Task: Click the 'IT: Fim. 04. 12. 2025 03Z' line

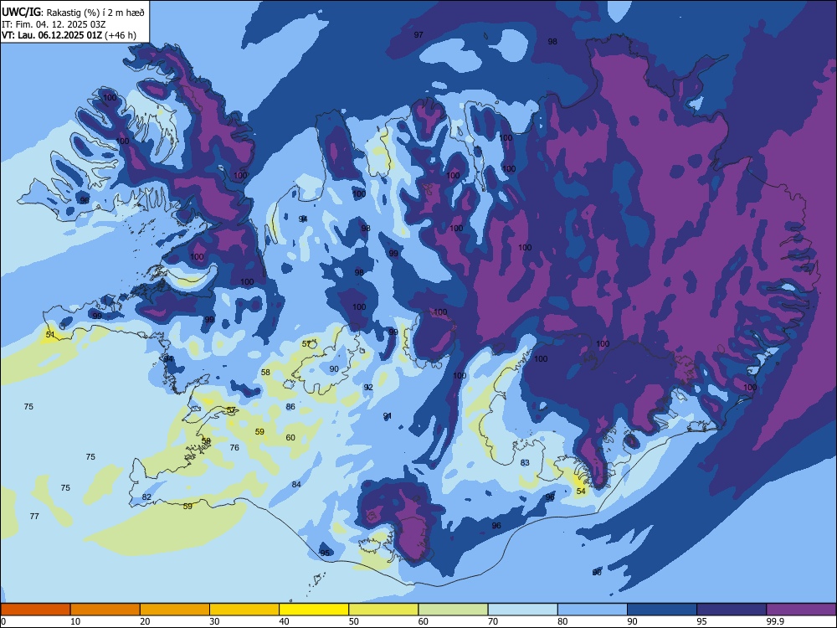Action: click(x=55, y=24)
